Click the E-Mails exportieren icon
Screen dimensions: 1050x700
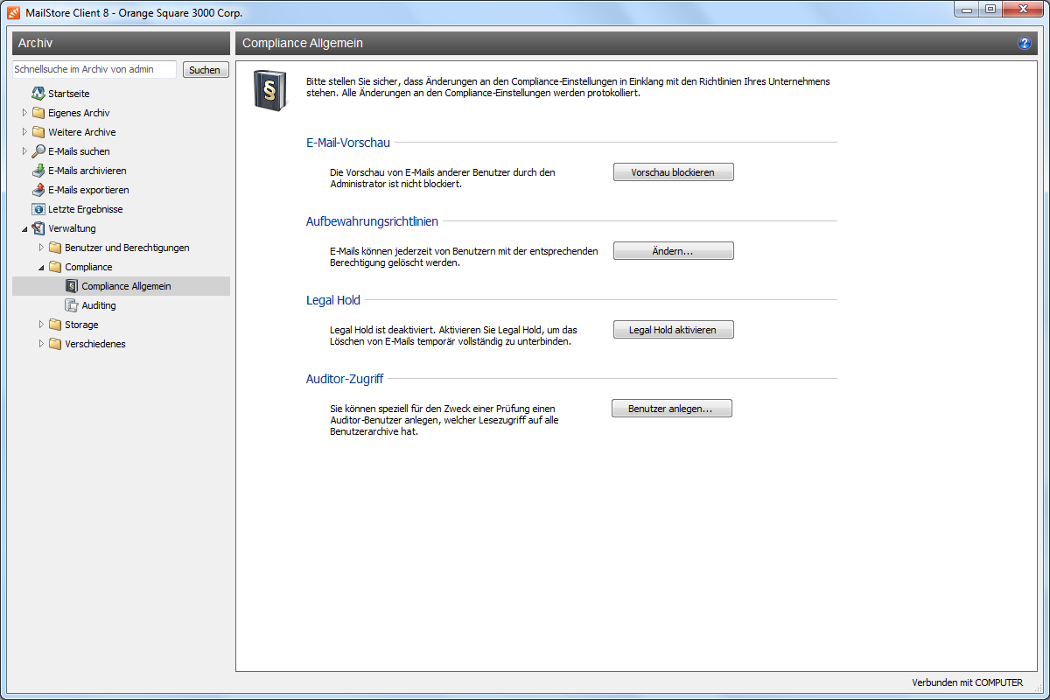[x=38, y=190]
